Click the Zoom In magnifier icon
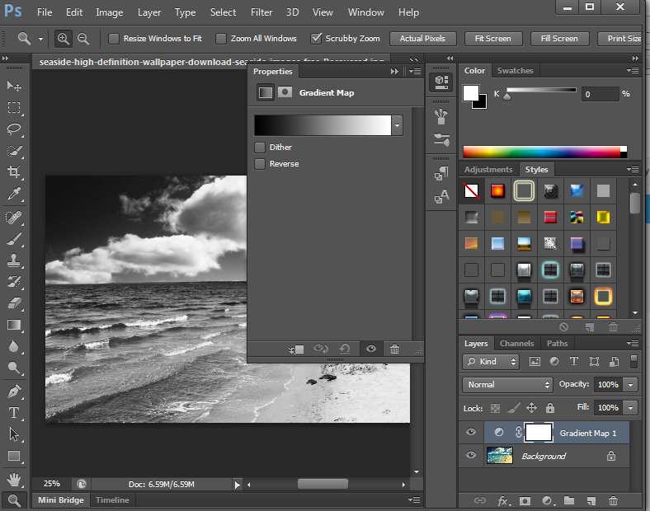 pyautogui.click(x=64, y=39)
